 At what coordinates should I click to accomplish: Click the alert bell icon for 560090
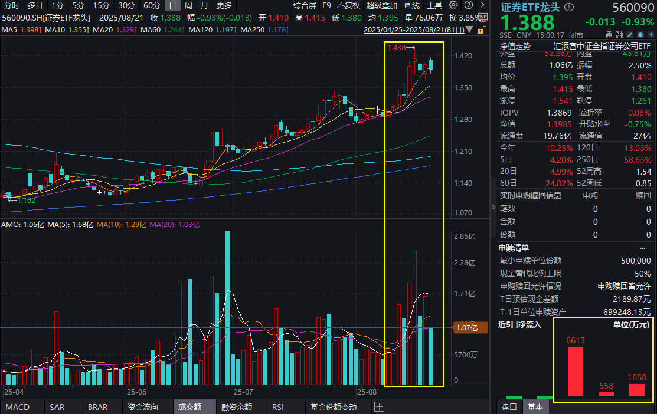[x=640, y=35]
